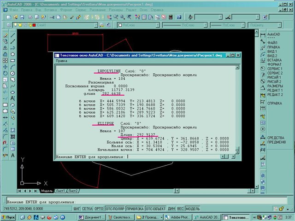This screenshot has width=295, height=221.
Task: Select the Polygon drawing tool
Action: pyautogui.click(x=13, y=53)
